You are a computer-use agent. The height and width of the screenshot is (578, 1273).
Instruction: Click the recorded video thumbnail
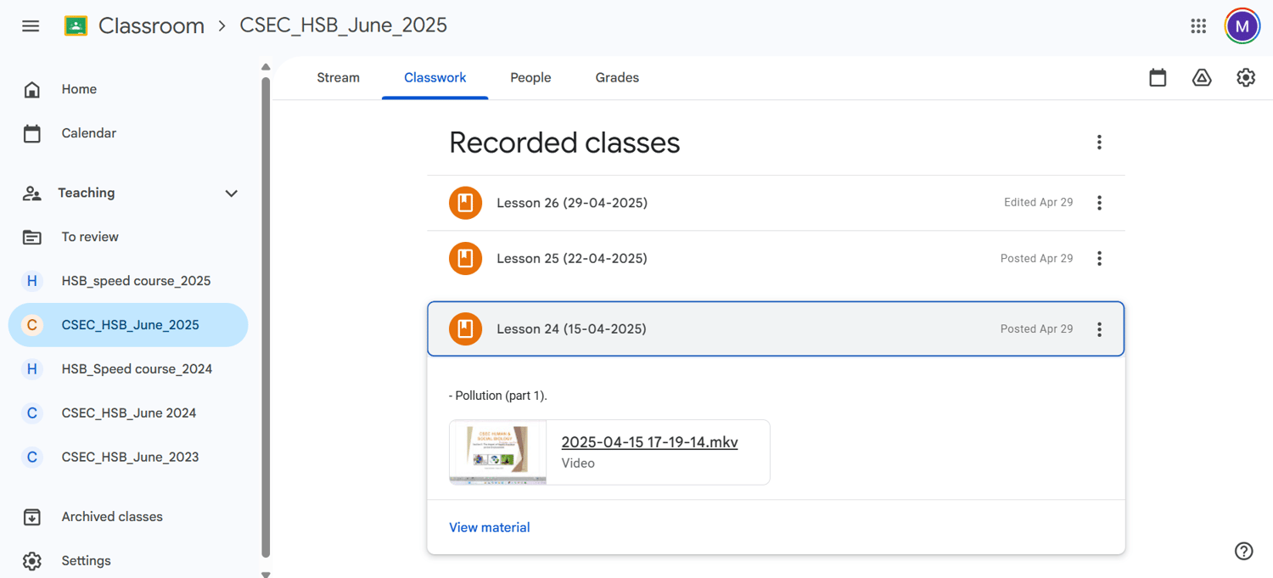(497, 452)
